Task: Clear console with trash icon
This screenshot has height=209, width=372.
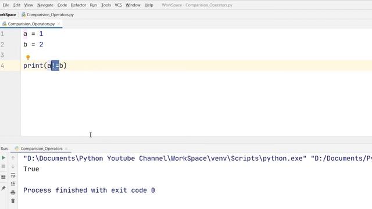Action: 13,201
